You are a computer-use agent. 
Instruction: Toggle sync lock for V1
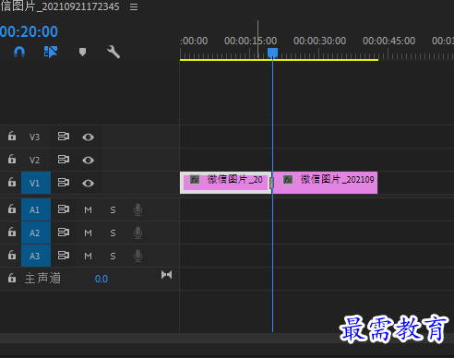coord(64,183)
